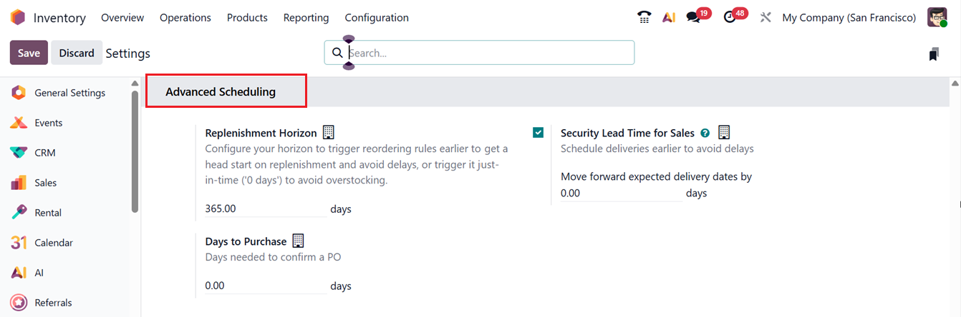
Task: Save the settings changes
Action: point(29,53)
